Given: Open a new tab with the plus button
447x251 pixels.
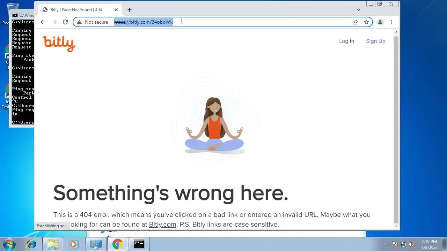Looking at the screenshot, I should (130, 10).
